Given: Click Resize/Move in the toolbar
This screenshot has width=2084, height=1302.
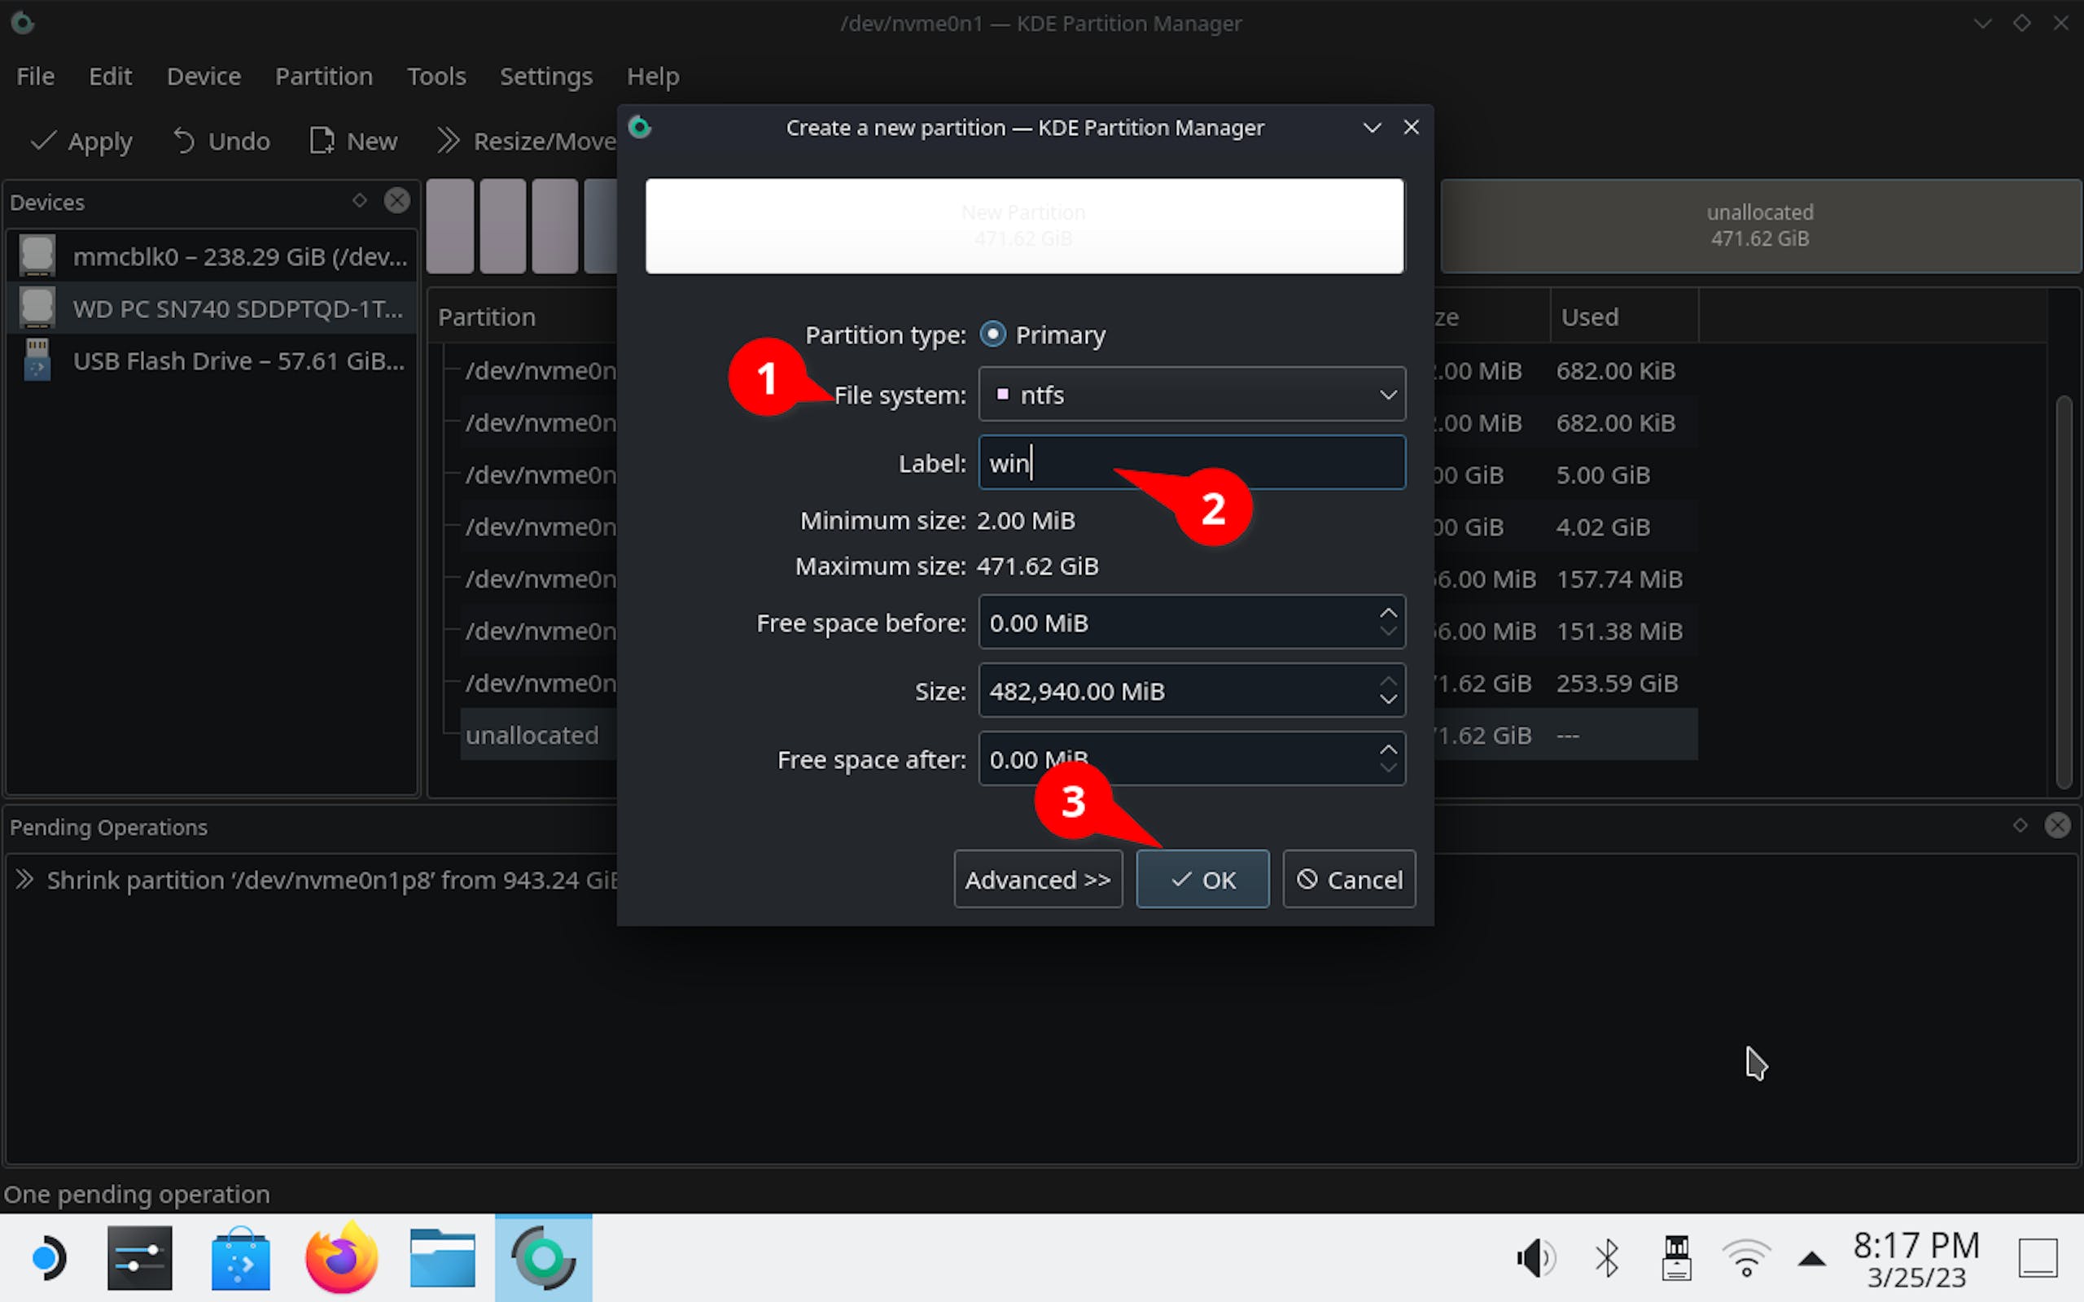Looking at the screenshot, I should pos(525,140).
